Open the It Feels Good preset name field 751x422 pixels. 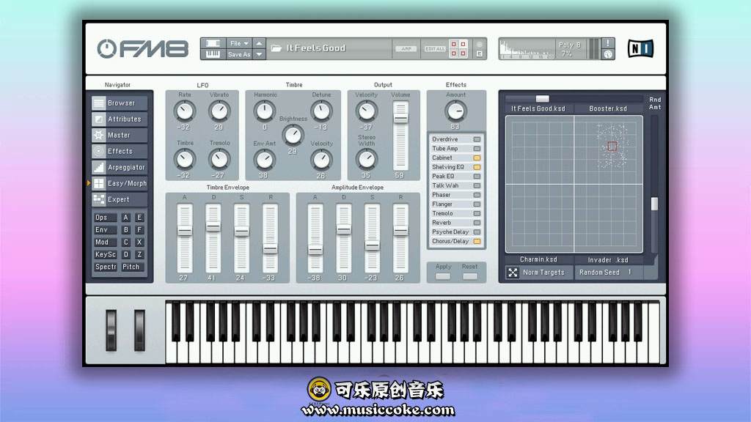(329, 48)
